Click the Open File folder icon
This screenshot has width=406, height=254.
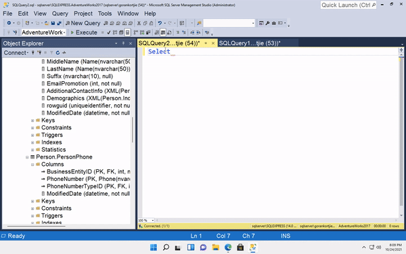click(x=47, y=23)
